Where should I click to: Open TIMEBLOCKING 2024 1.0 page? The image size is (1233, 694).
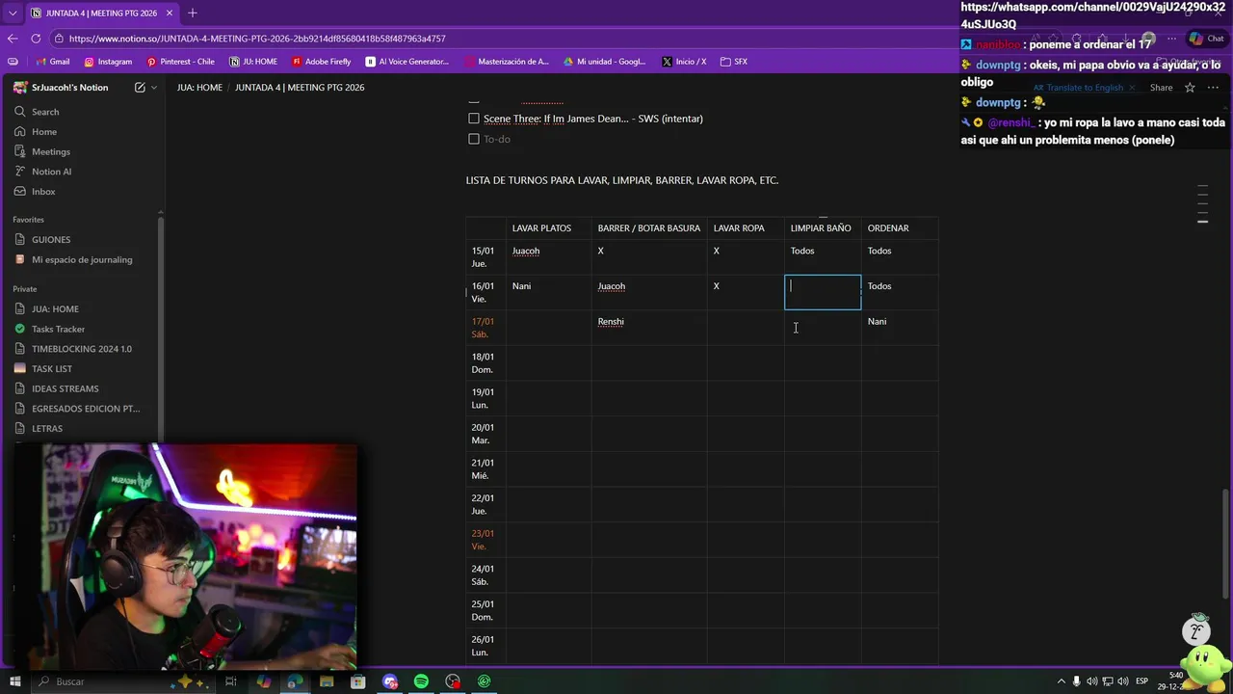[x=82, y=349]
